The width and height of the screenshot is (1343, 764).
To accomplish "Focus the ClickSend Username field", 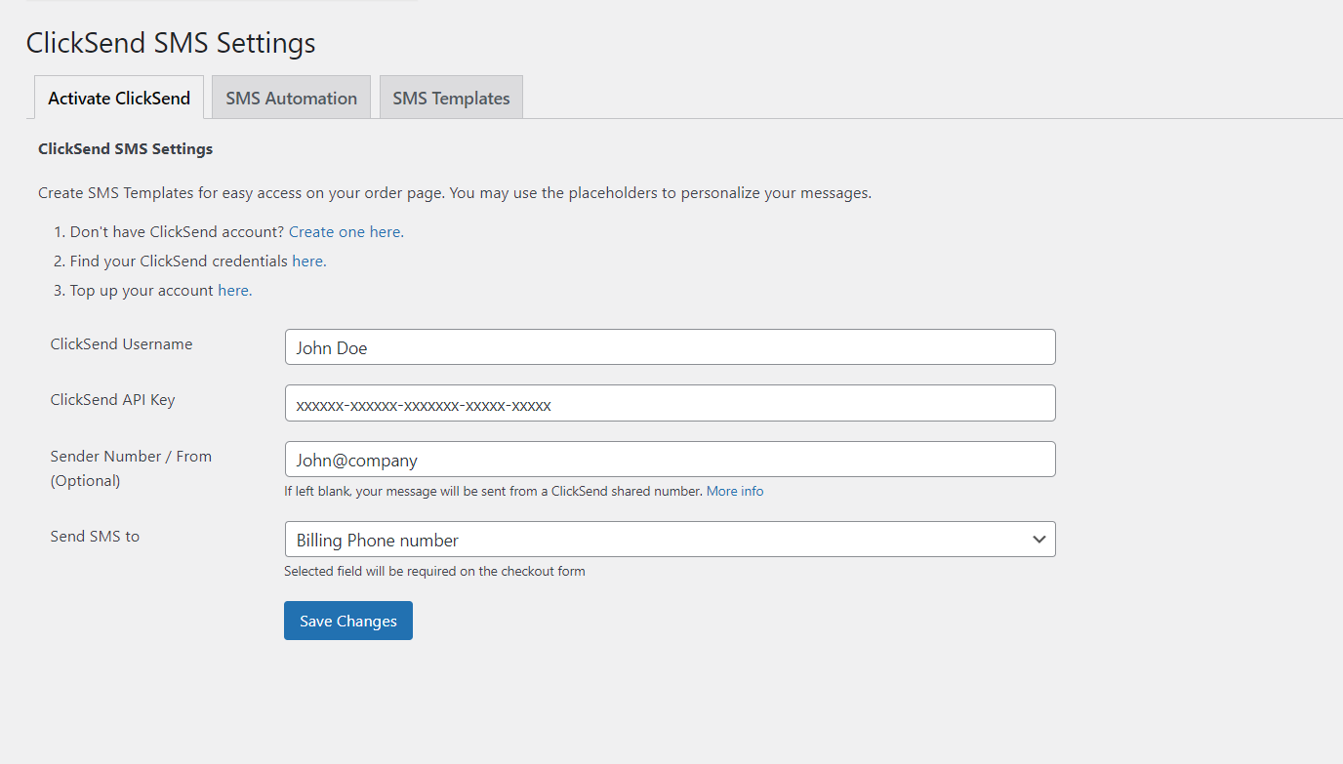I will pyautogui.click(x=670, y=347).
